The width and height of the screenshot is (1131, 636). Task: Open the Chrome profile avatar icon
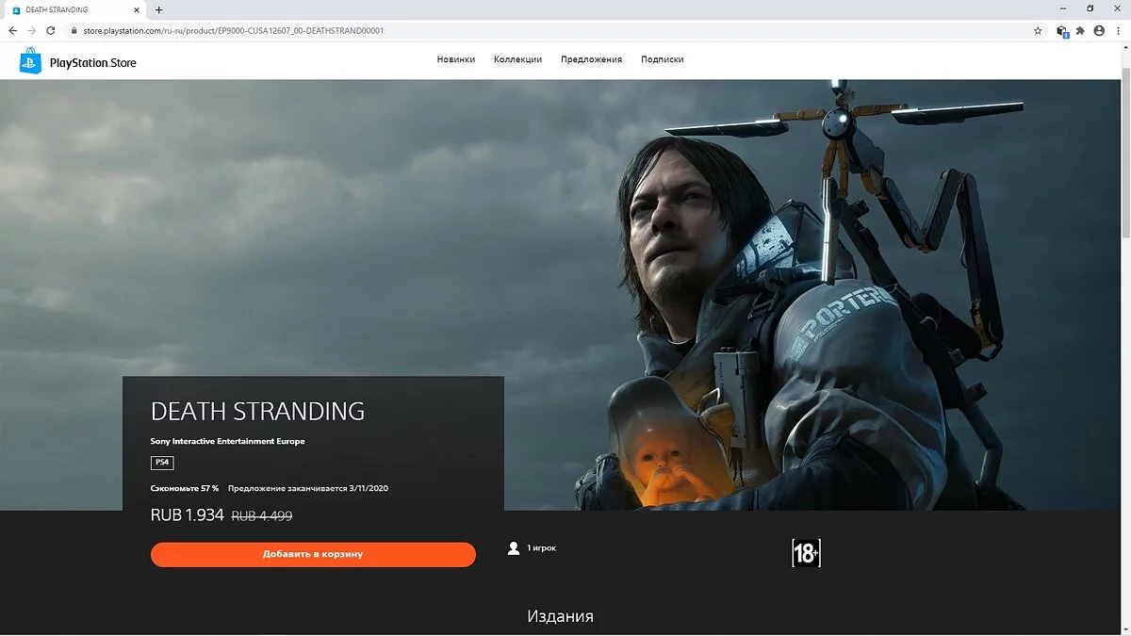click(x=1099, y=30)
